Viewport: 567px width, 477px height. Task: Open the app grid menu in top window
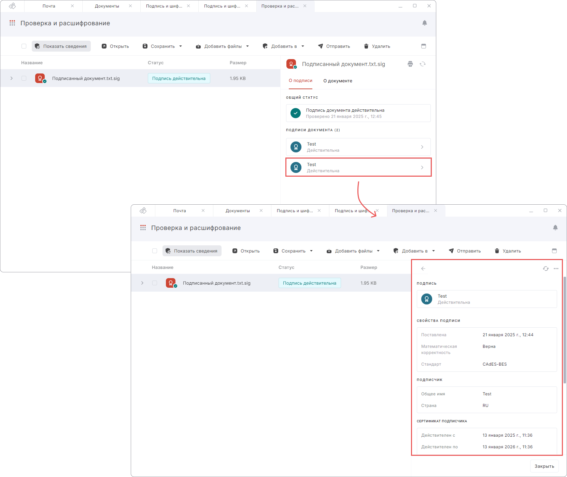pyautogui.click(x=12, y=23)
